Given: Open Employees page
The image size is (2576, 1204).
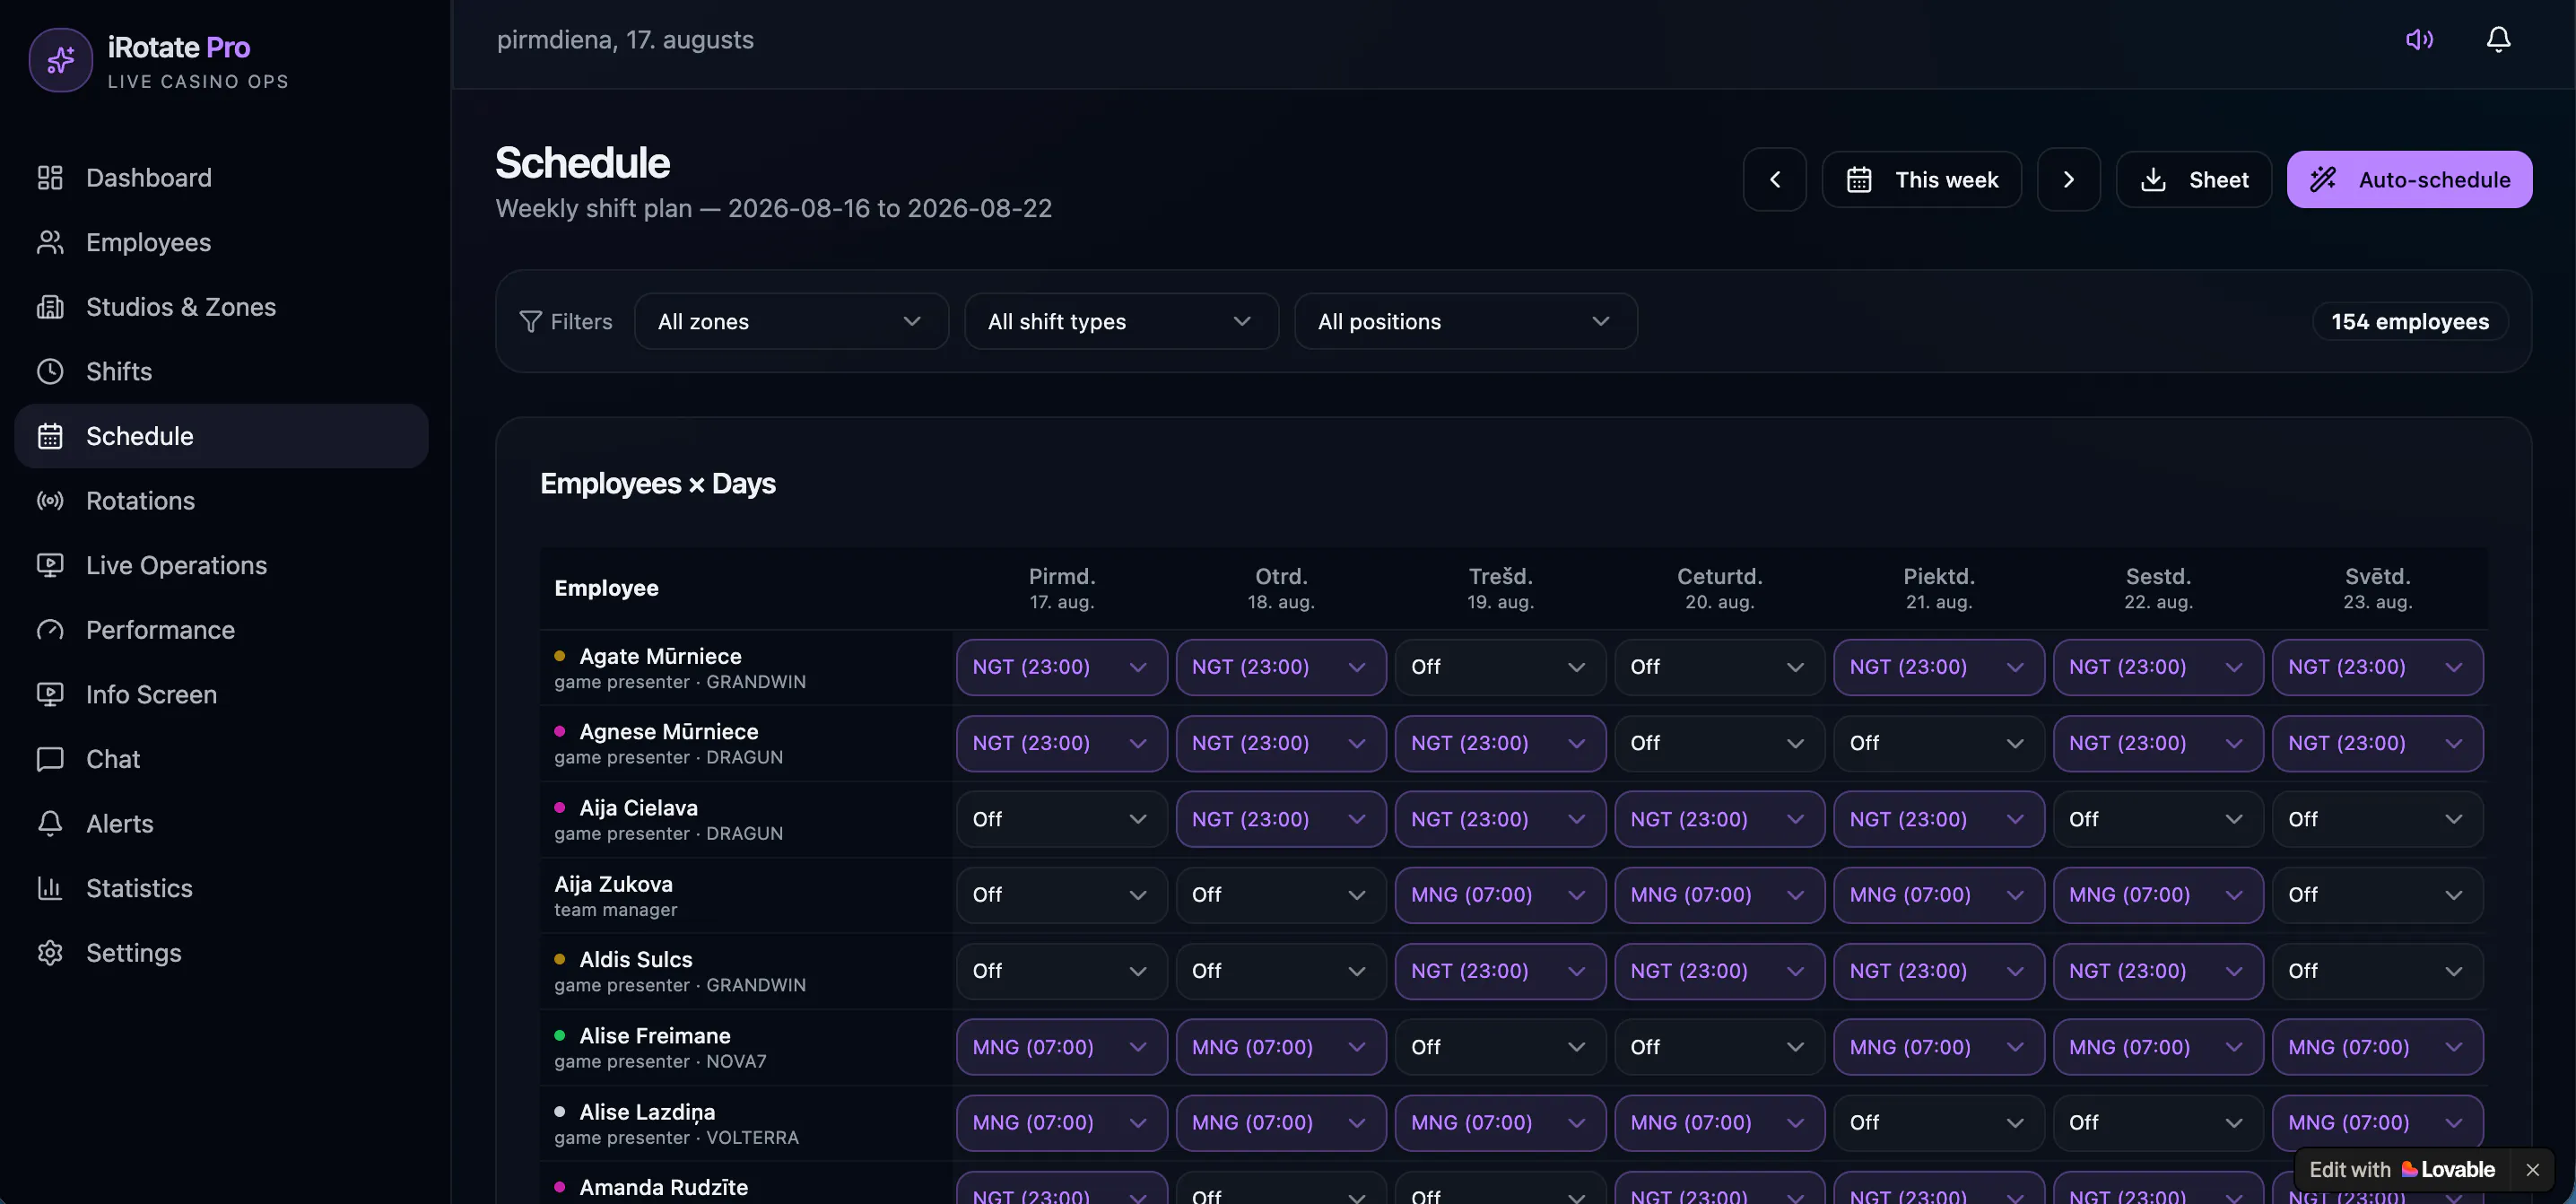Looking at the screenshot, I should pyautogui.click(x=221, y=242).
